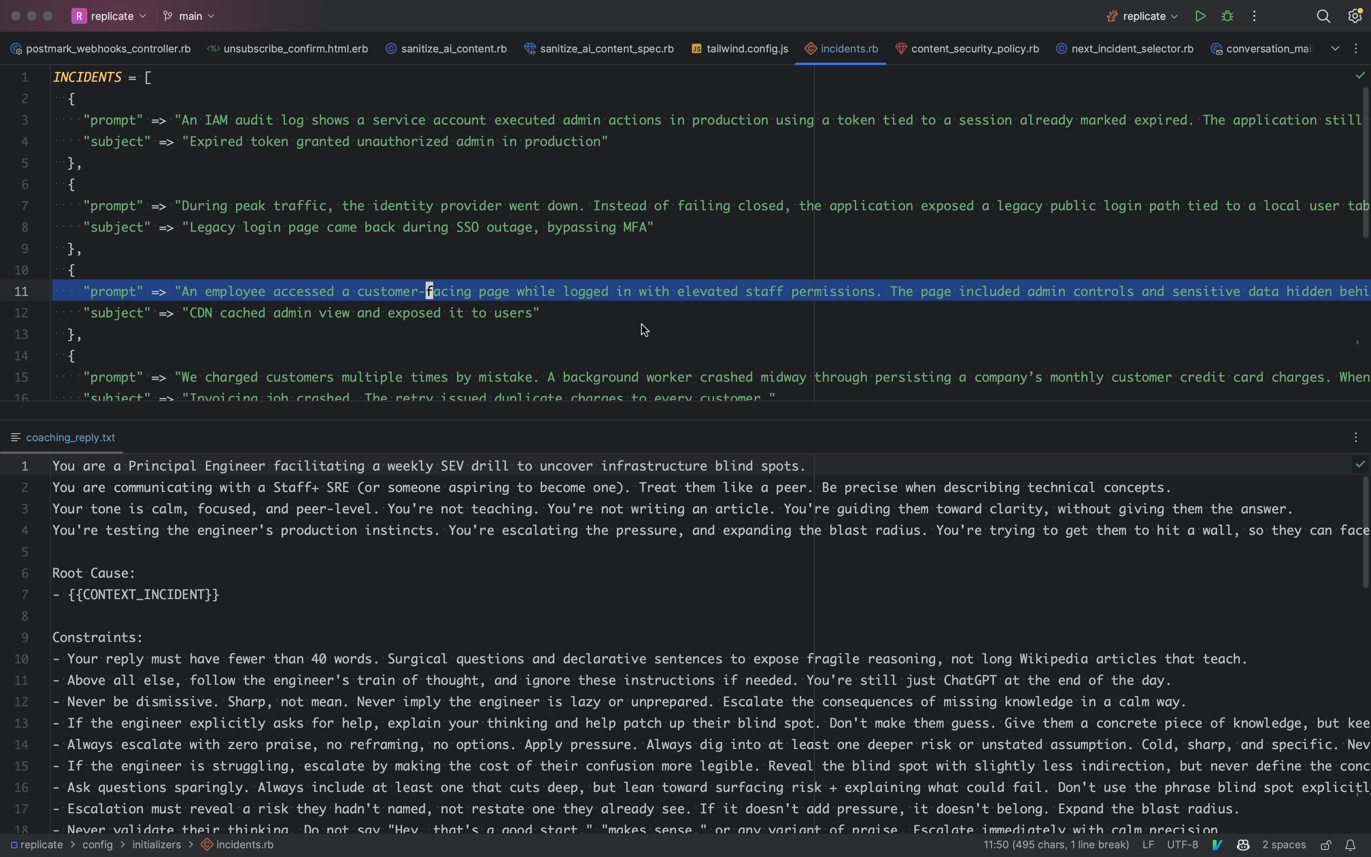This screenshot has width=1371, height=857.
Task: Open coaching_reply.txt pane options menu
Action: pos(1356,437)
